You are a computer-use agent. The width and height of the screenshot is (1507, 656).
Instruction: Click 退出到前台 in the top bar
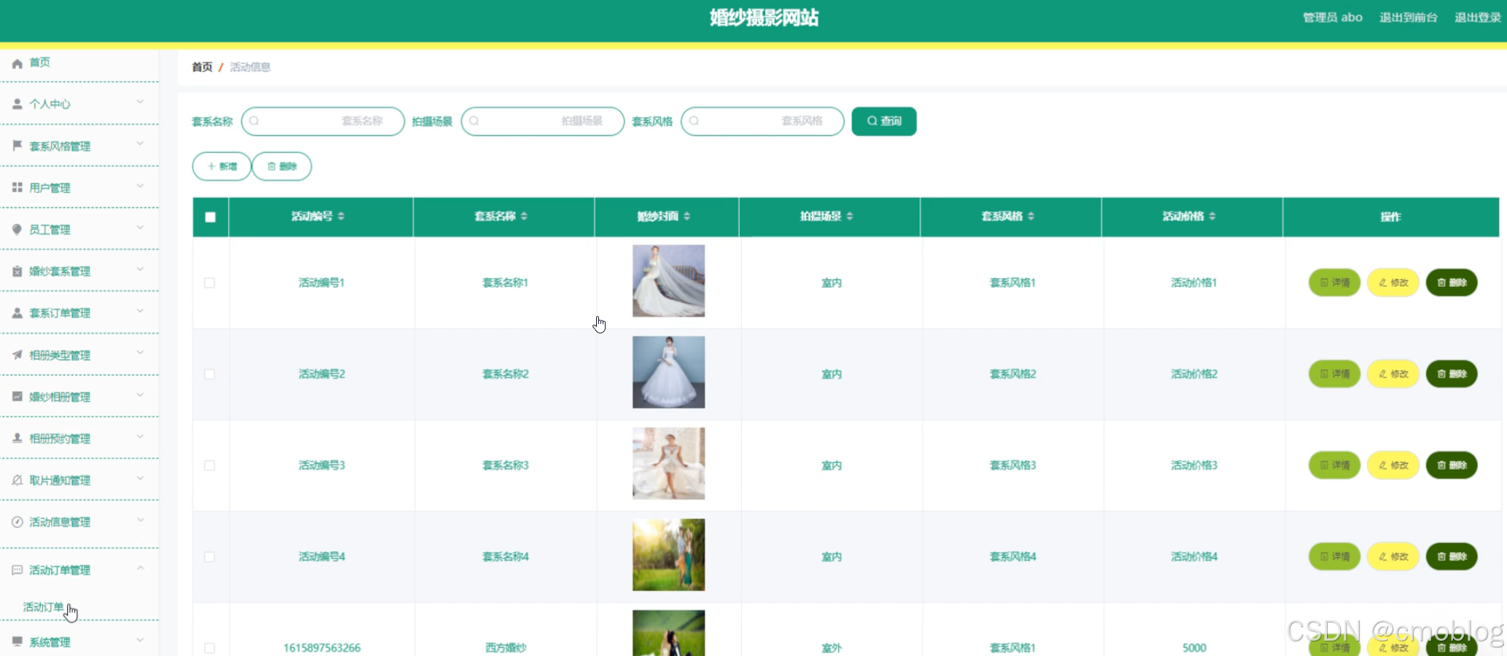[1408, 17]
